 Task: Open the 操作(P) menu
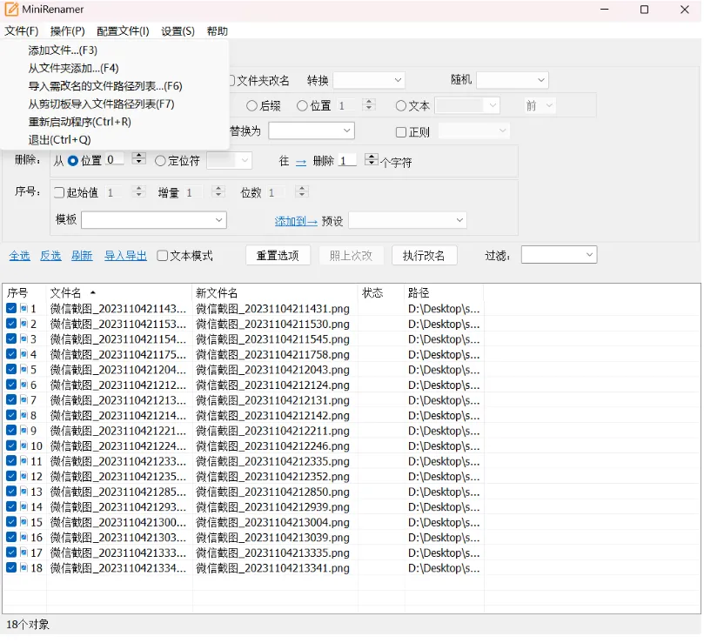click(67, 31)
